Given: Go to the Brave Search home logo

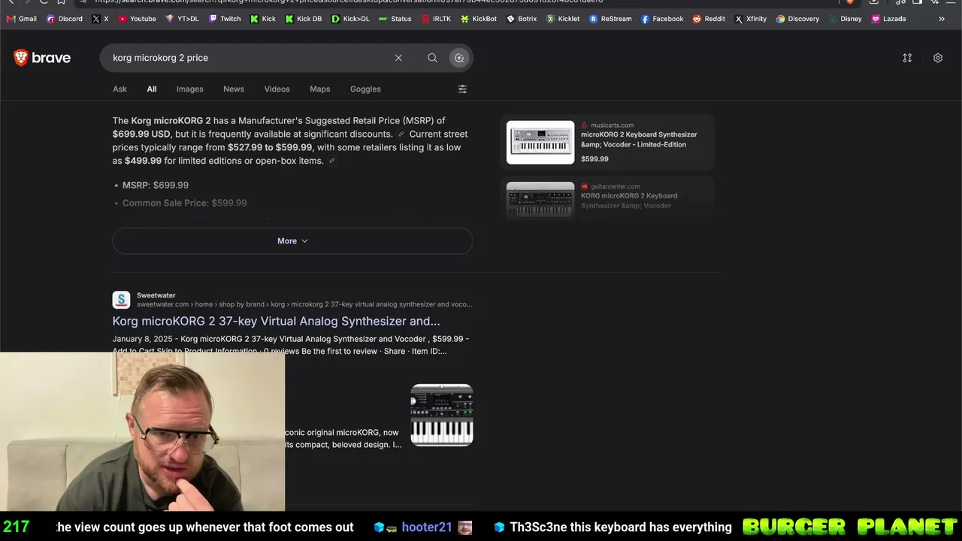Looking at the screenshot, I should tap(42, 58).
